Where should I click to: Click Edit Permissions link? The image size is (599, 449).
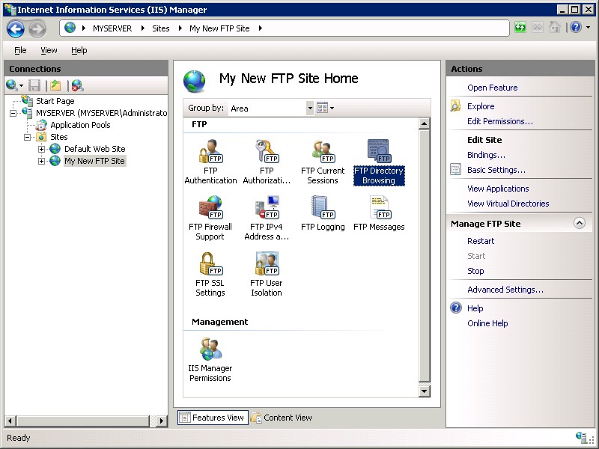500,121
